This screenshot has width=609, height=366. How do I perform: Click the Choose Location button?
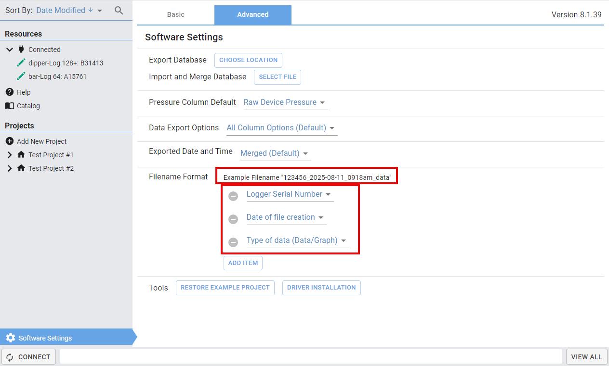pyautogui.click(x=248, y=60)
